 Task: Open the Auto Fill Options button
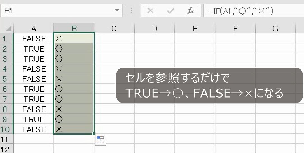100,140
